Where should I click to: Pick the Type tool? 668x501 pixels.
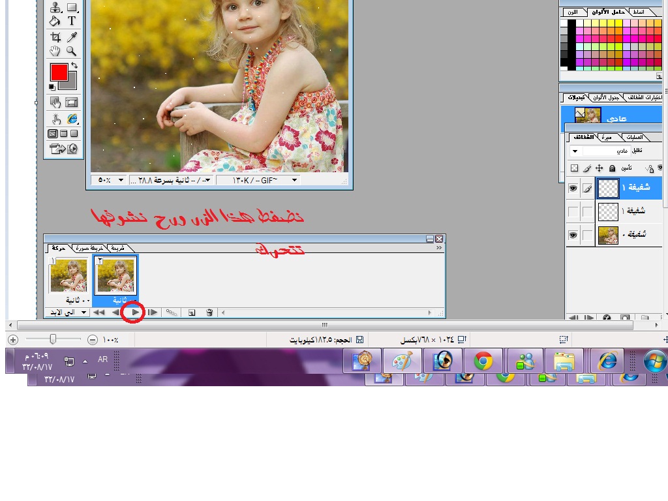[x=72, y=22]
